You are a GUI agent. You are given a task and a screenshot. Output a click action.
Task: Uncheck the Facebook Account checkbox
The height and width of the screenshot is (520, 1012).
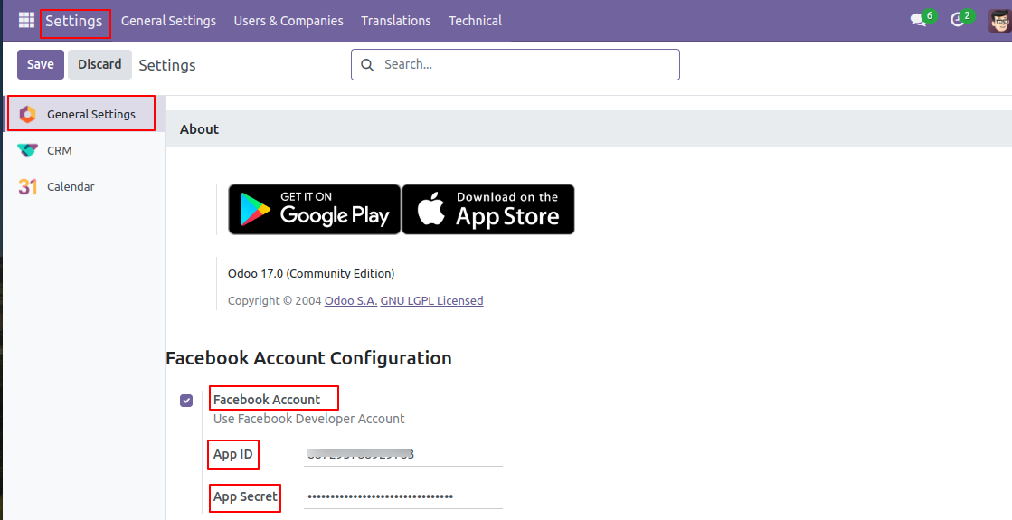tap(186, 401)
